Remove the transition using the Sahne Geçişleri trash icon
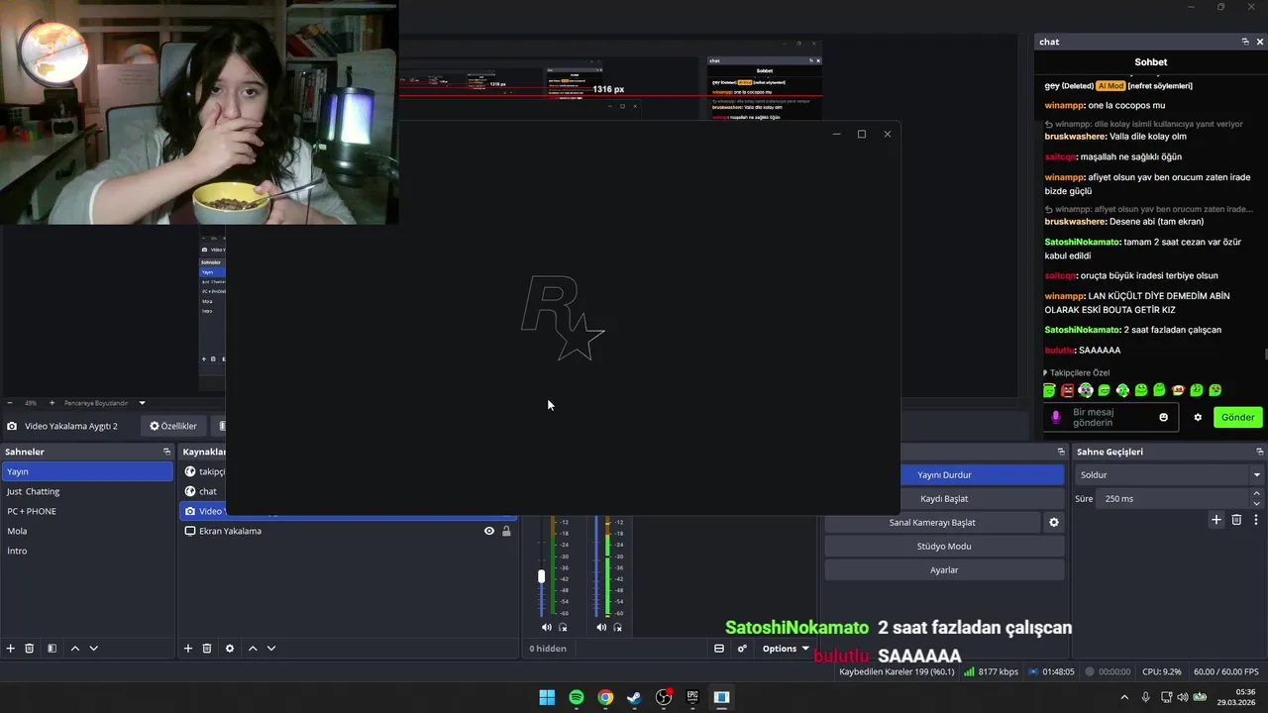 pyautogui.click(x=1236, y=520)
